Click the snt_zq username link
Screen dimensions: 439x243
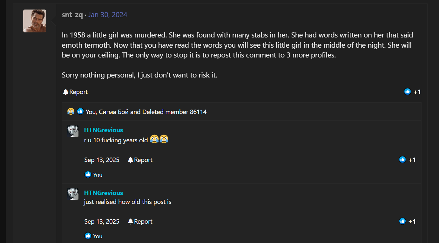pos(72,15)
